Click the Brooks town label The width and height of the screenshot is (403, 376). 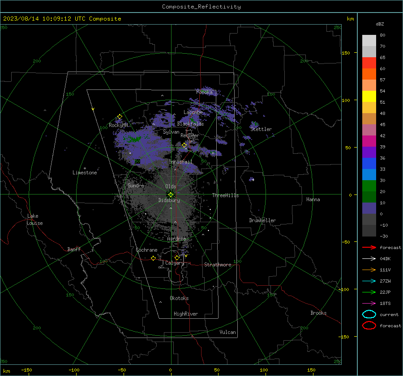pos(318,313)
